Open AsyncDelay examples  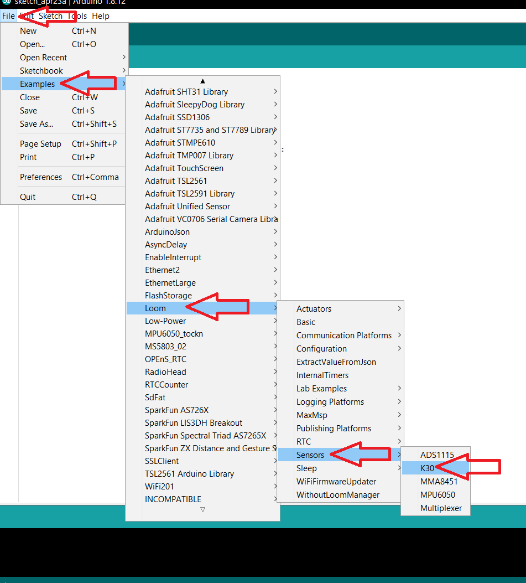point(202,245)
